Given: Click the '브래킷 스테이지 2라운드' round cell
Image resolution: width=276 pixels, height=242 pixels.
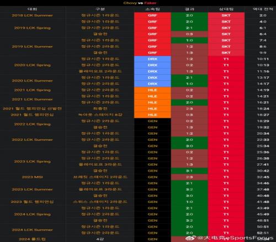Looking at the screenshot, I should 100,177.
